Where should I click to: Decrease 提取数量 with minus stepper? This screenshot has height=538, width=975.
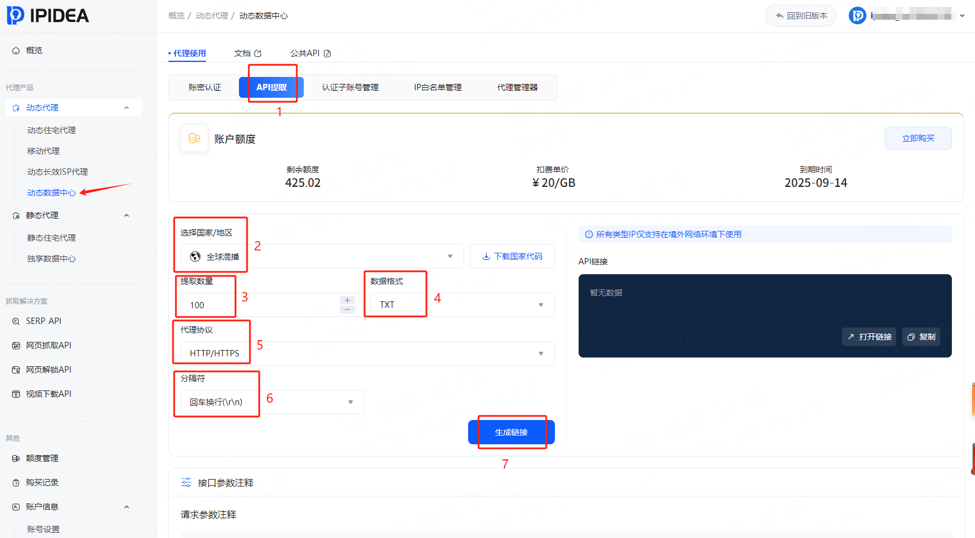click(x=347, y=309)
